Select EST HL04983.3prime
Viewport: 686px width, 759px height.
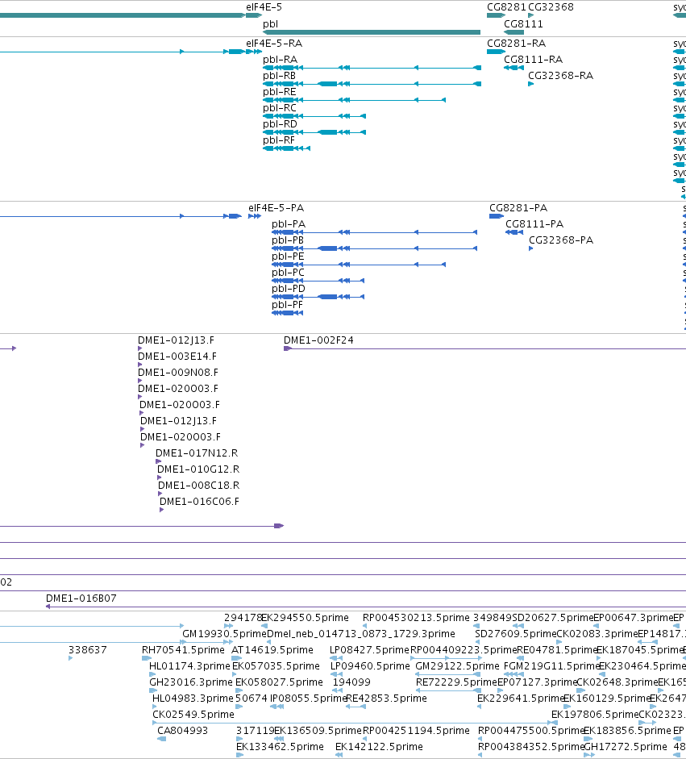(193, 698)
